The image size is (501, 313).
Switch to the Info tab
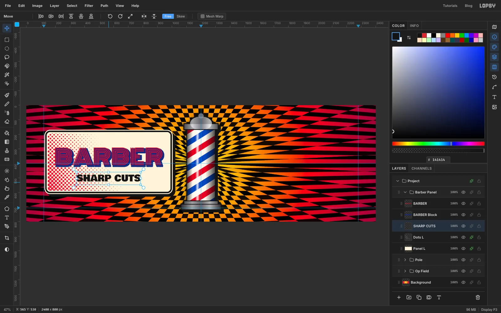pyautogui.click(x=414, y=26)
